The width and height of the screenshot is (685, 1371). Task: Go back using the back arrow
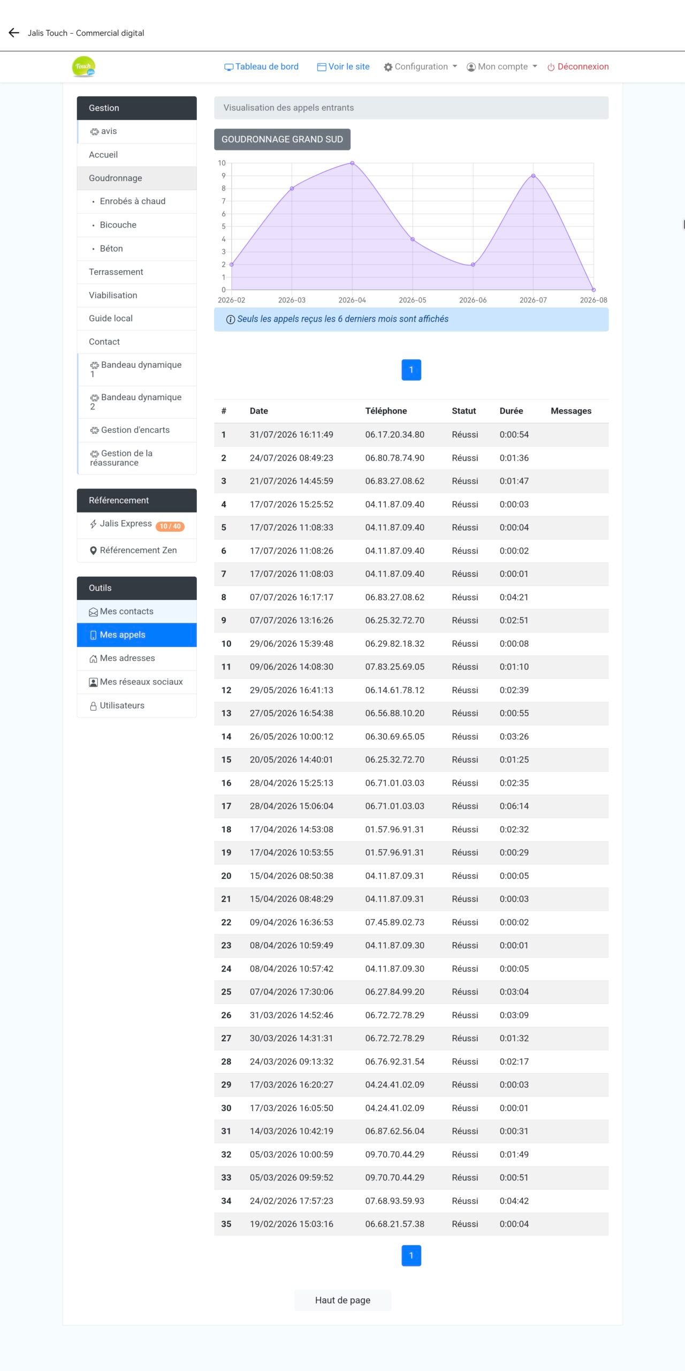[14, 33]
